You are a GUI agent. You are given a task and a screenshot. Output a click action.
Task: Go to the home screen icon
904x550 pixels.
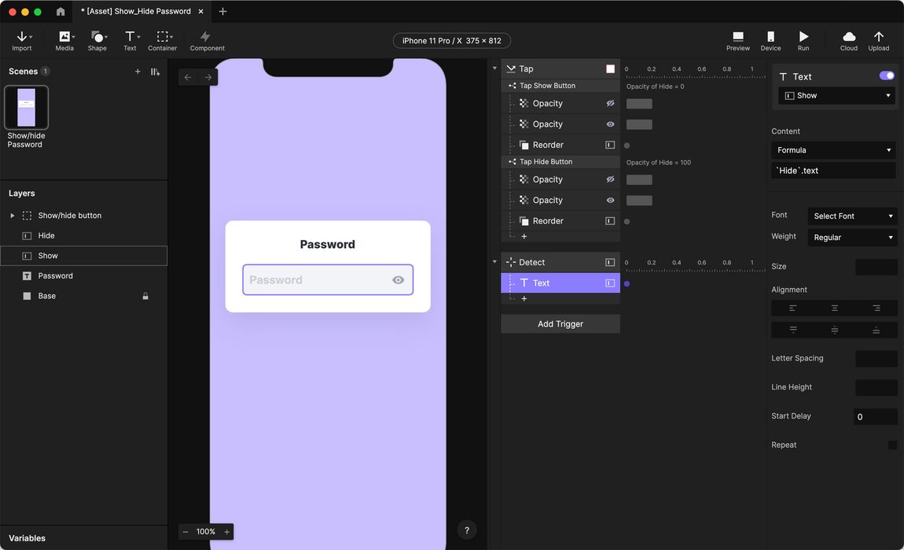pyautogui.click(x=61, y=12)
